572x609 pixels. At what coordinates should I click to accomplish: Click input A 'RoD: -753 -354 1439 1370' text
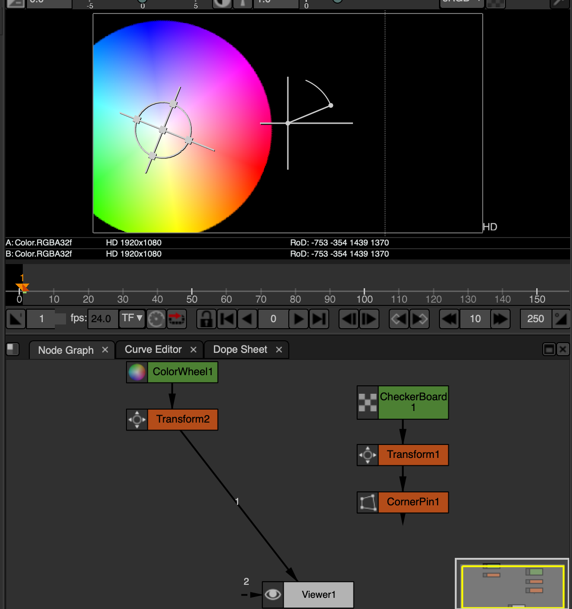(339, 243)
